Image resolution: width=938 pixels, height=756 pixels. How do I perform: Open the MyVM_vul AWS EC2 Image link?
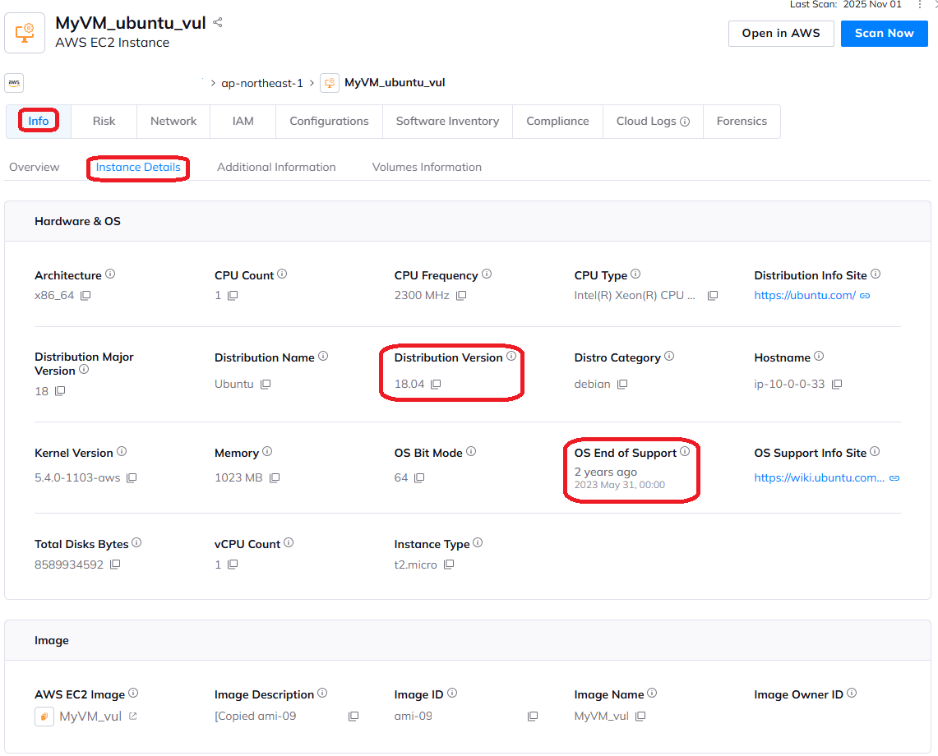pyautogui.click(x=90, y=717)
